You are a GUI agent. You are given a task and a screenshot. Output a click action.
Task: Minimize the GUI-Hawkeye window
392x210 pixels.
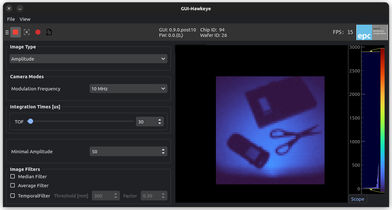[20, 8]
